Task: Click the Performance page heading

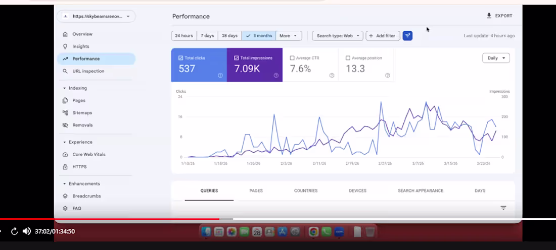Action: [x=191, y=16]
